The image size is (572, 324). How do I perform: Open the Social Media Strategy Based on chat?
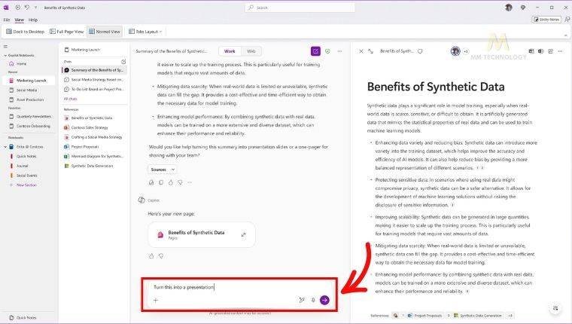pos(94,80)
